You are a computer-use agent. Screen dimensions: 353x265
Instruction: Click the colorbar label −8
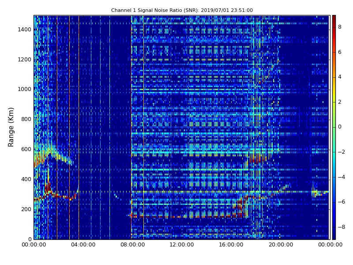[x=342, y=227]
